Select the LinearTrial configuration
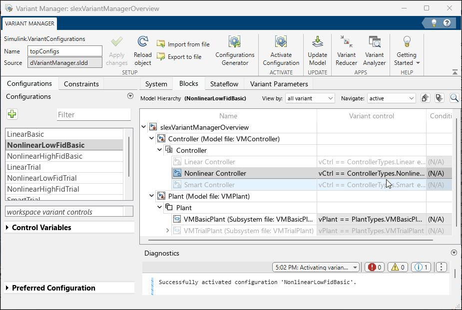Viewport: 462px width, 310px height. pos(64,167)
